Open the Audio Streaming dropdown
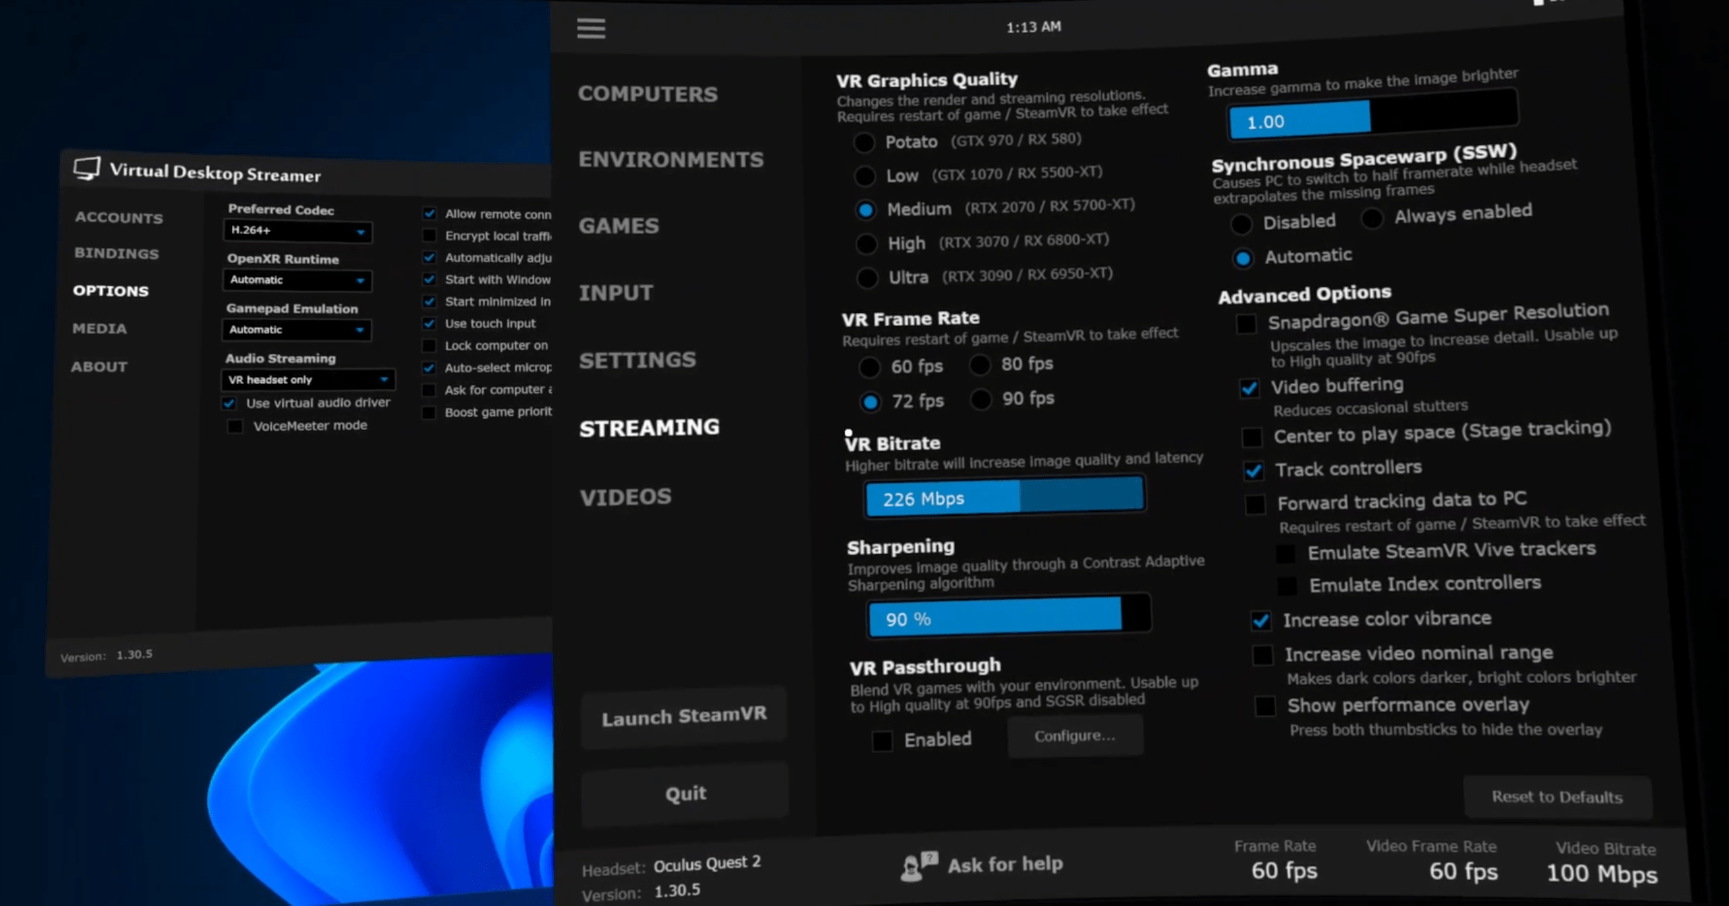The width and height of the screenshot is (1729, 906). 308,380
